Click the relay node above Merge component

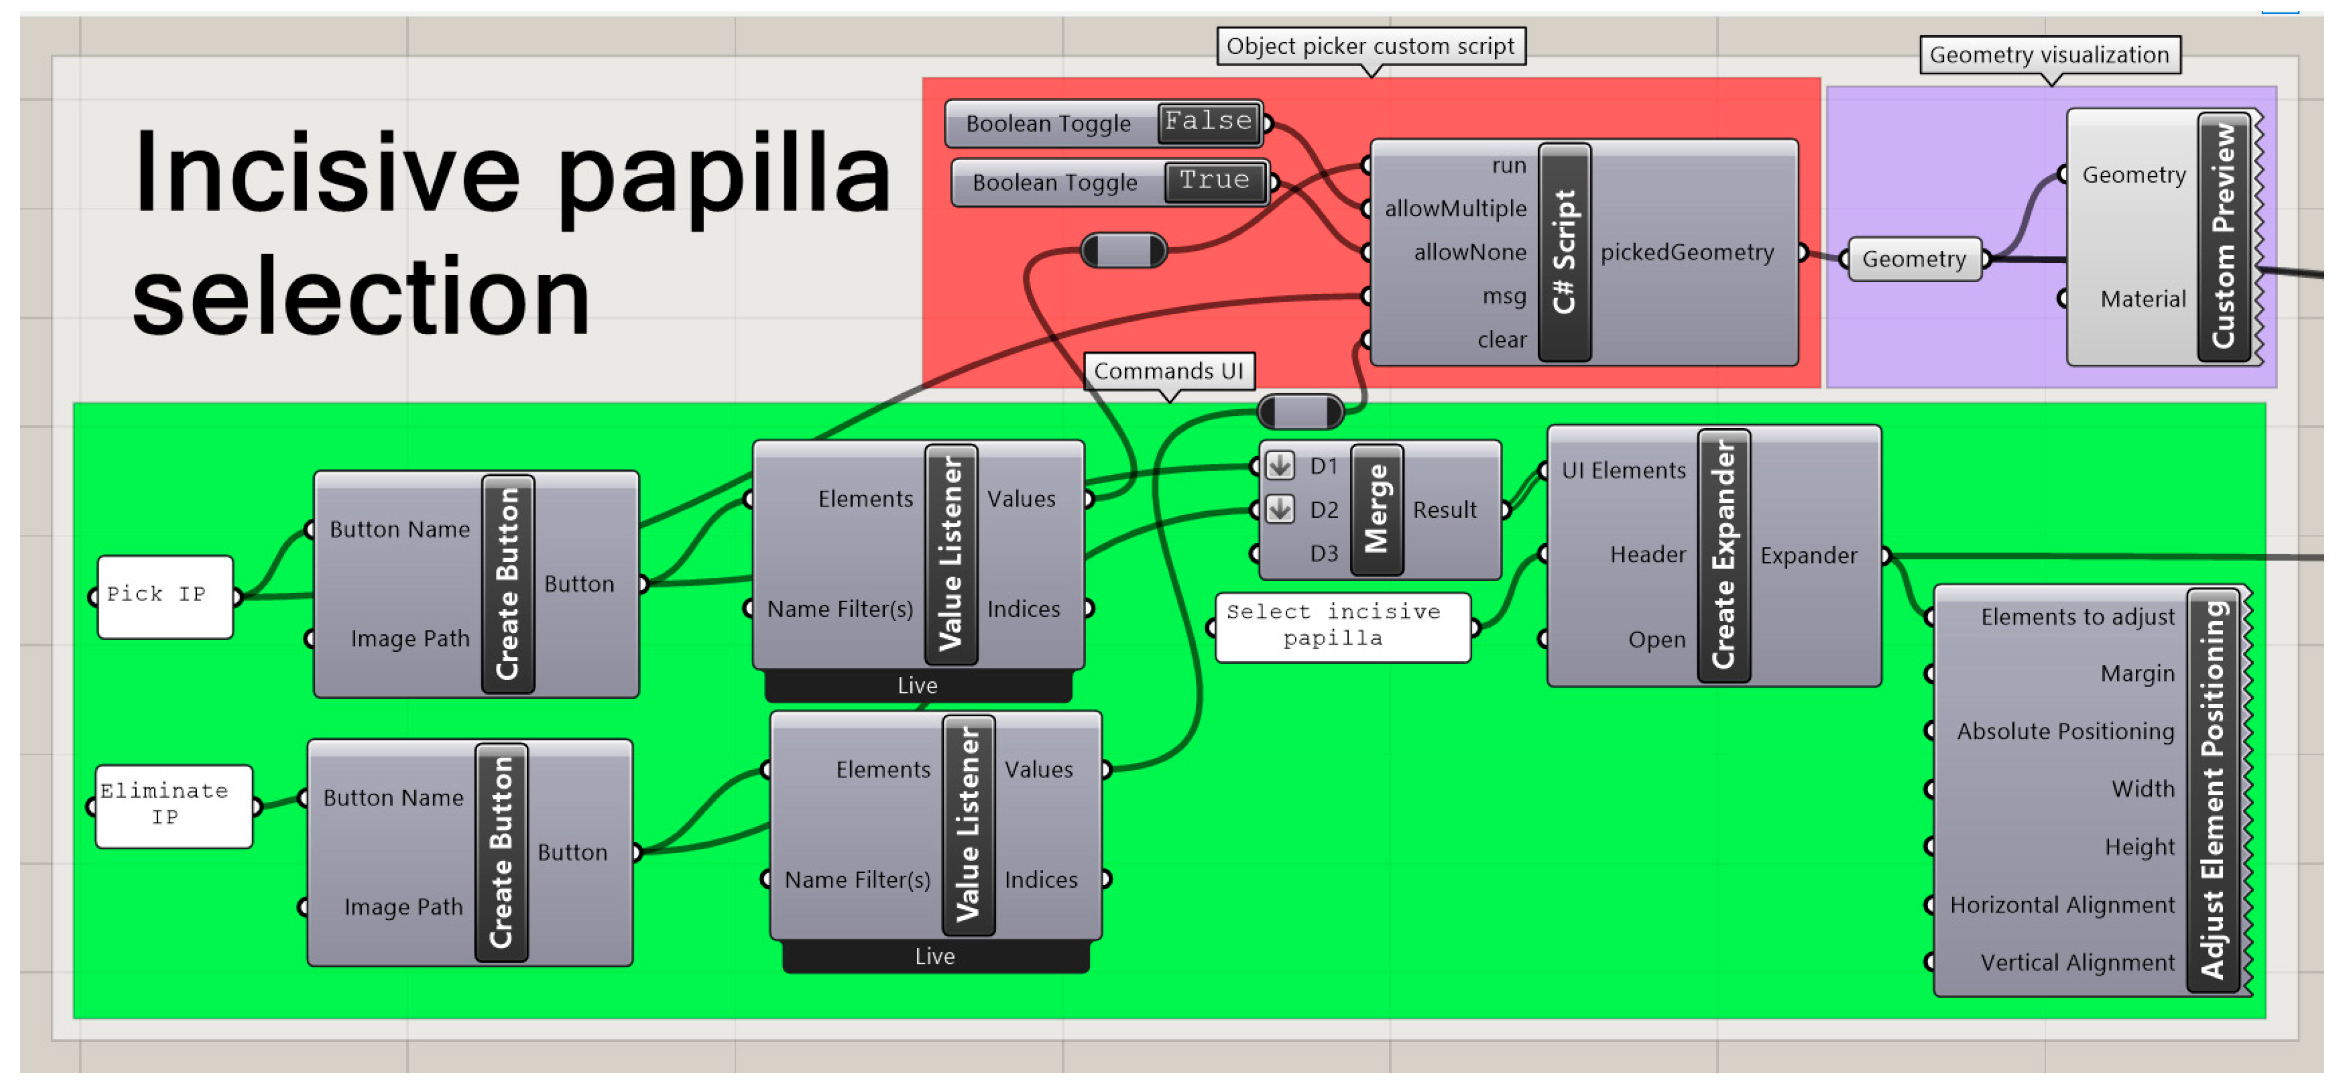(x=1300, y=413)
